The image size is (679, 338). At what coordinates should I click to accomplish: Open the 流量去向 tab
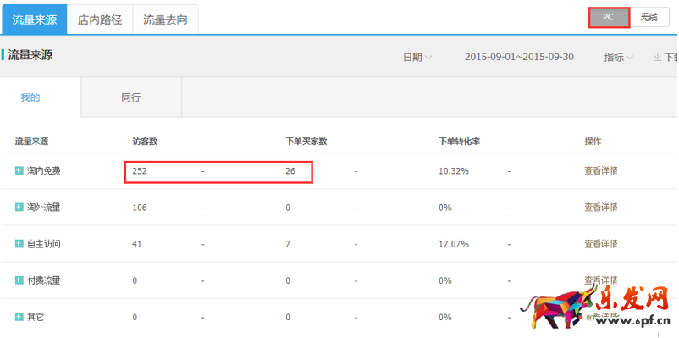click(x=165, y=19)
